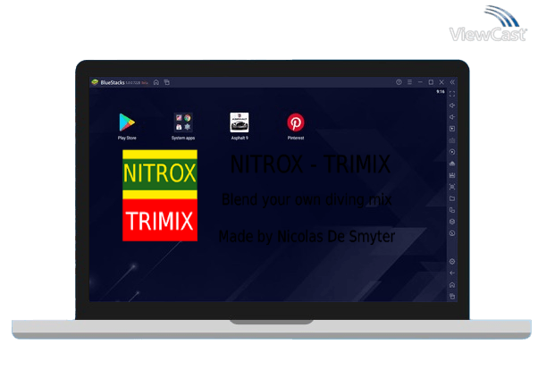Click 'Made by Nicolas De Smyter' text
Screen dimensions: 538x370
(x=307, y=237)
